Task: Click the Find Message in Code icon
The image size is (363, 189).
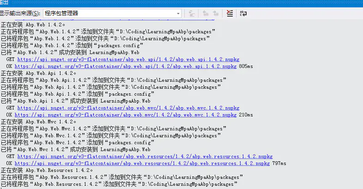Action: click(x=192, y=13)
